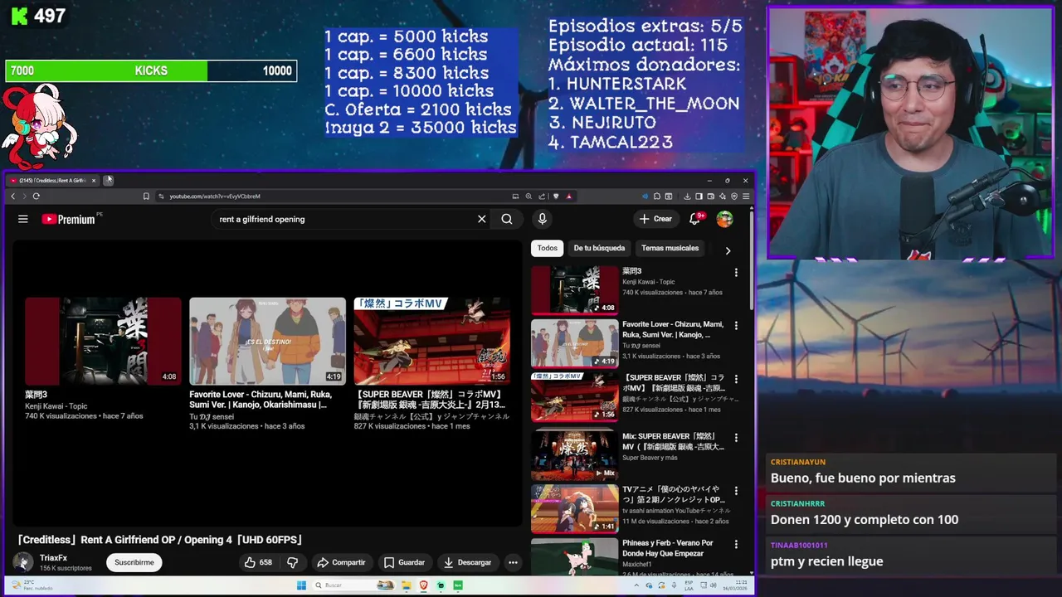Viewport: 1062px width, 597px height.
Task: Open more actions ellipsis under the video
Action: coord(513,562)
